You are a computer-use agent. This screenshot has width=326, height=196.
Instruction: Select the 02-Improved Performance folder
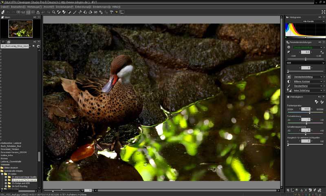[x=24, y=180]
